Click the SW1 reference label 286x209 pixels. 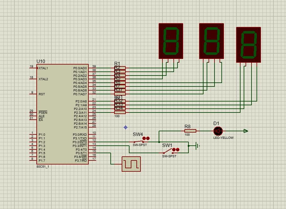[x=167, y=145]
